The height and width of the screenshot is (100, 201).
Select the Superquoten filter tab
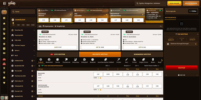coord(48,26)
